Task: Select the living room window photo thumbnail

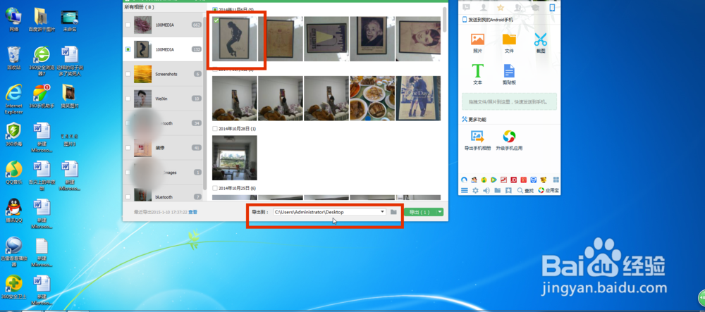Action: [235, 158]
